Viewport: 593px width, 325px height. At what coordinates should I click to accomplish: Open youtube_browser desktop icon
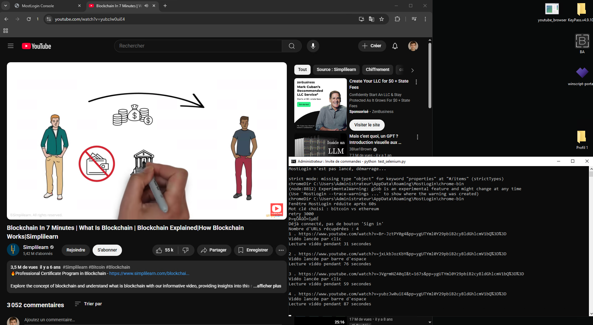coord(552,13)
